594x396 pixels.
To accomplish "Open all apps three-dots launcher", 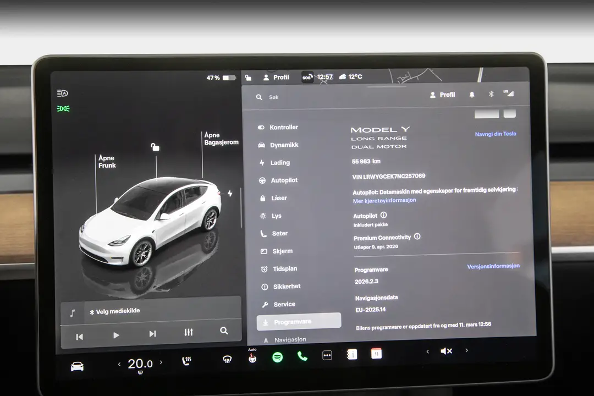I will 327,355.
